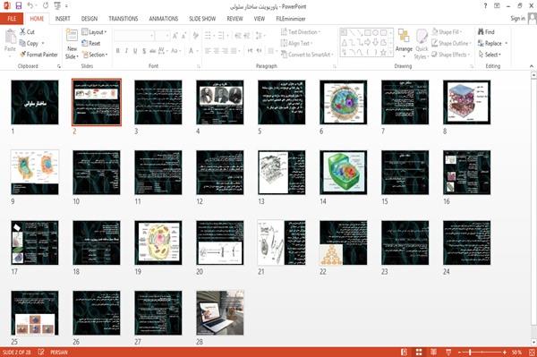The image size is (537, 357).
Task: Click the Sign in link
Action: 517,19
